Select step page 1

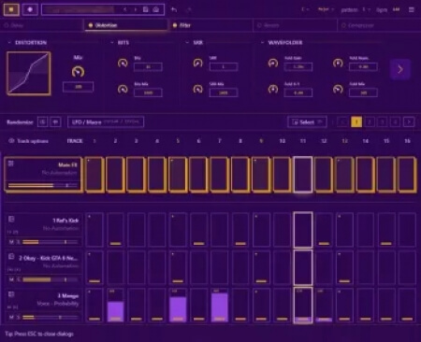(x=356, y=122)
